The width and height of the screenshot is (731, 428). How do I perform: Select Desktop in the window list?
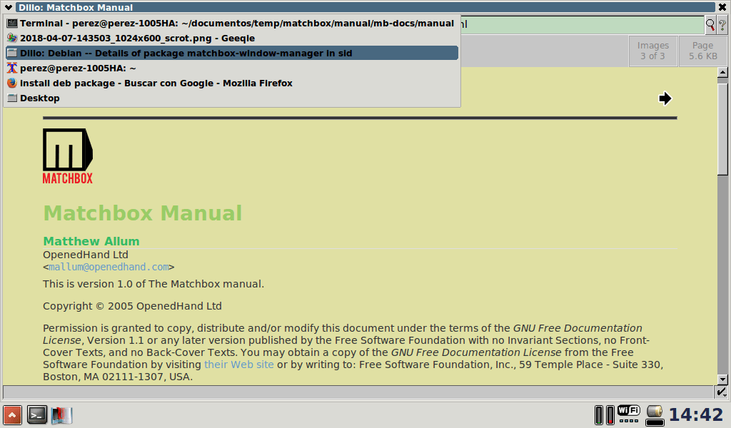pos(39,98)
